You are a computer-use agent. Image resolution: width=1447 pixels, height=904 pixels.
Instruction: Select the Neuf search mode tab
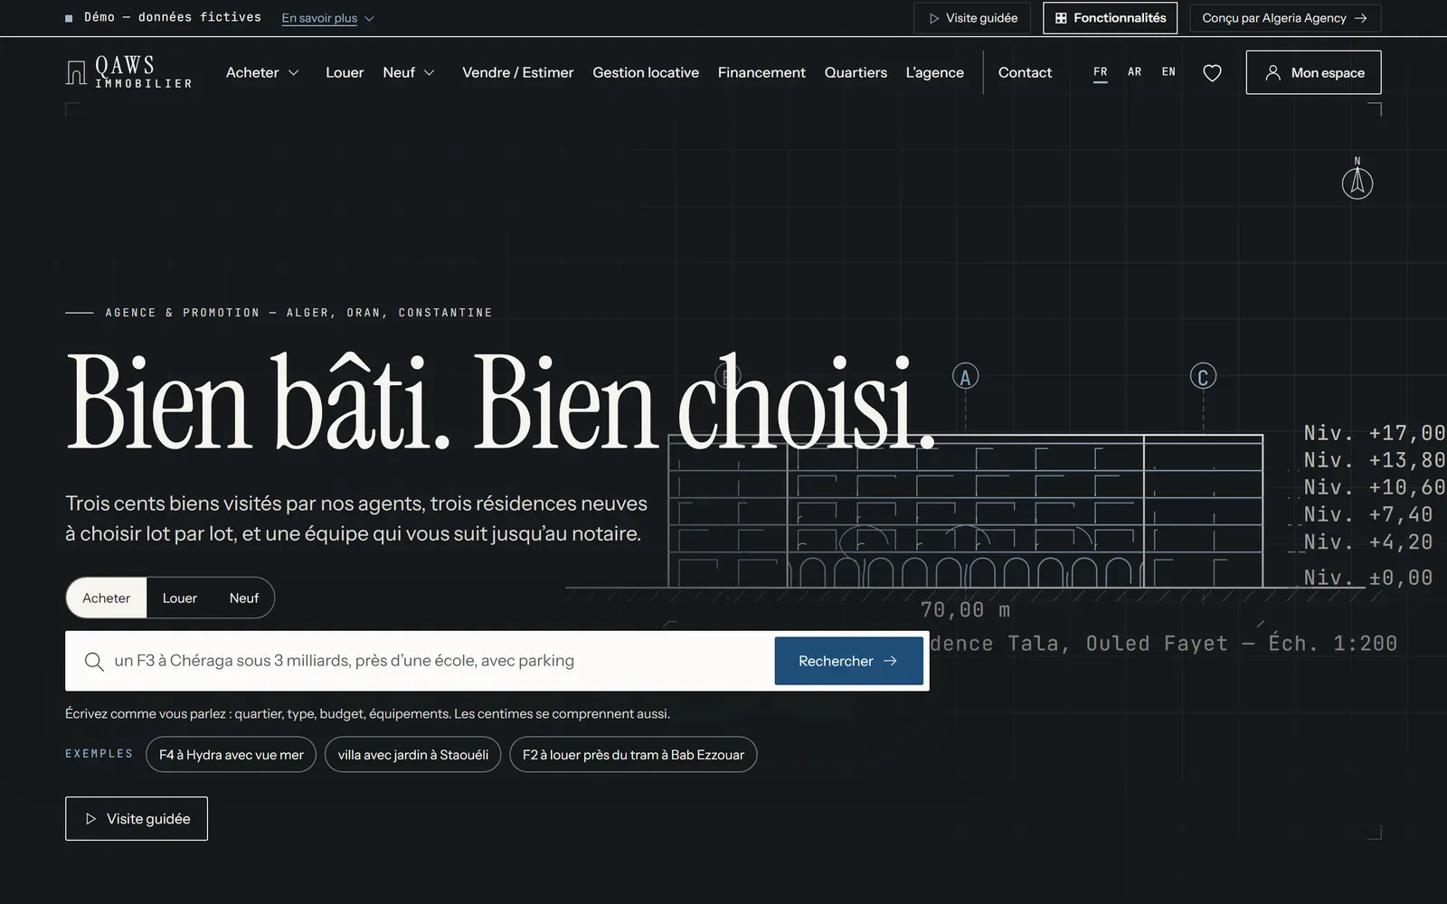tap(243, 598)
